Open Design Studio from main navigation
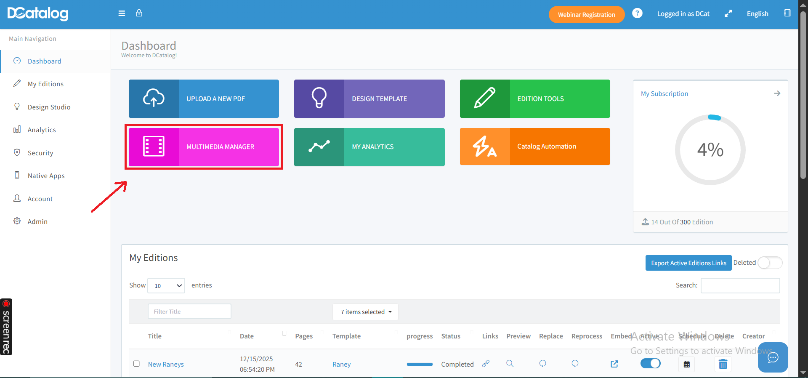The width and height of the screenshot is (808, 378). pos(49,107)
